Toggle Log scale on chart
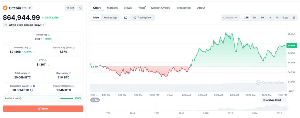The image size is (300, 118). [285, 17]
